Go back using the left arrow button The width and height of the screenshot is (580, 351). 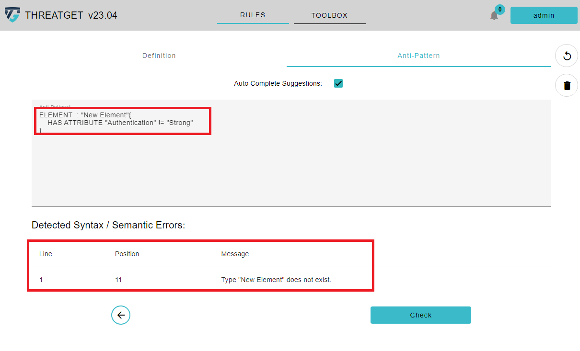(121, 315)
